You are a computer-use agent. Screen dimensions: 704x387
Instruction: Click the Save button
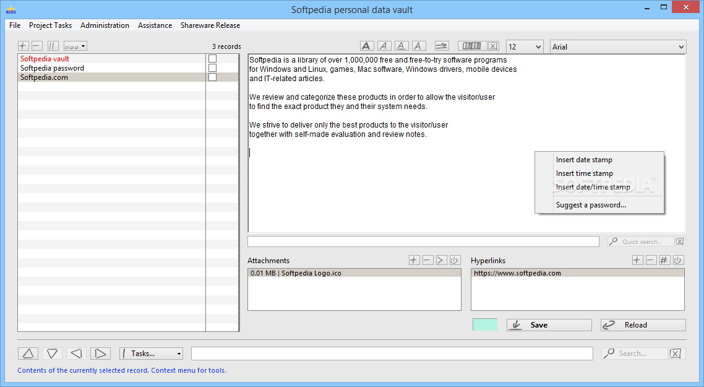pyautogui.click(x=549, y=325)
